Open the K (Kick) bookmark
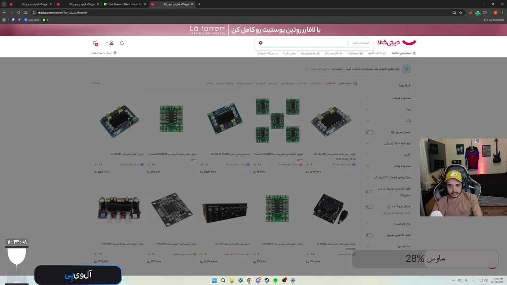The width and height of the screenshot is (507, 285). [x=46, y=20]
